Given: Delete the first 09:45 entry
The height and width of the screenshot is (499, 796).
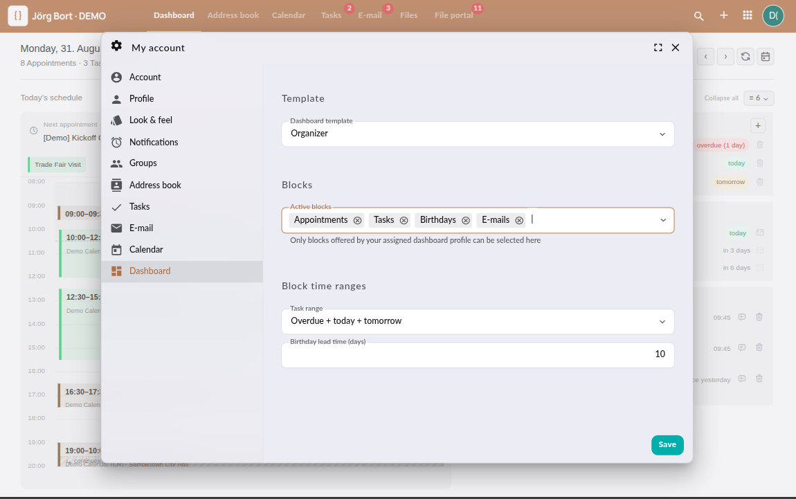Looking at the screenshot, I should [759, 317].
